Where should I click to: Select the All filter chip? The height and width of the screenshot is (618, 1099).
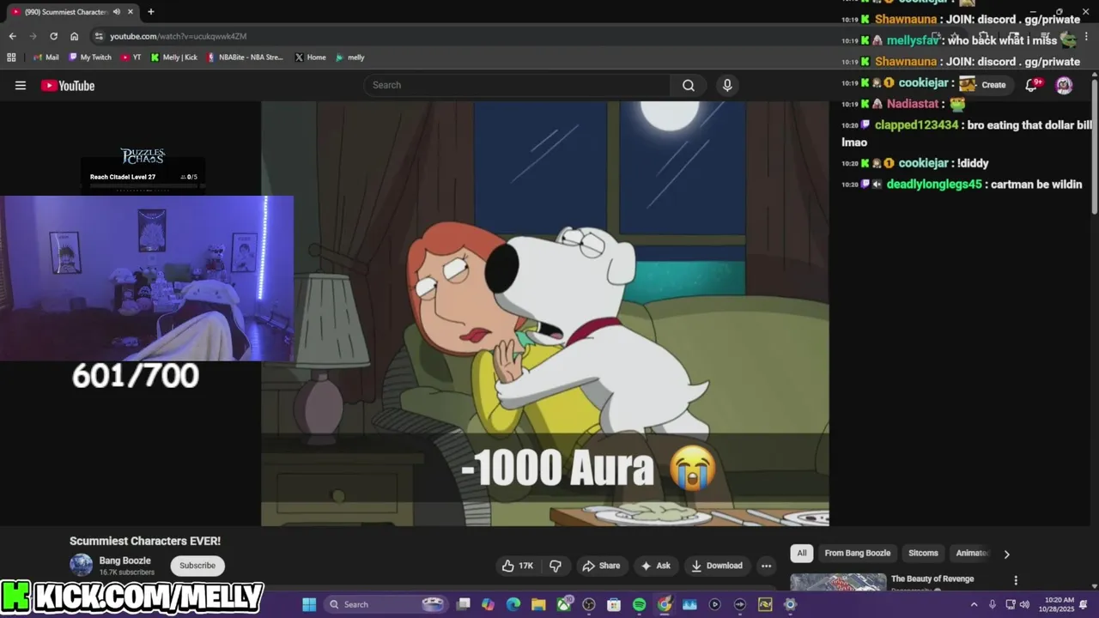pos(802,553)
